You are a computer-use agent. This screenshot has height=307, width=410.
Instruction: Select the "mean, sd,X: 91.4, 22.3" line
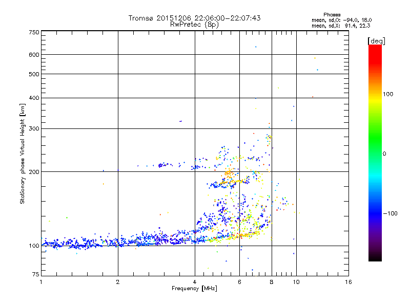[341, 26]
